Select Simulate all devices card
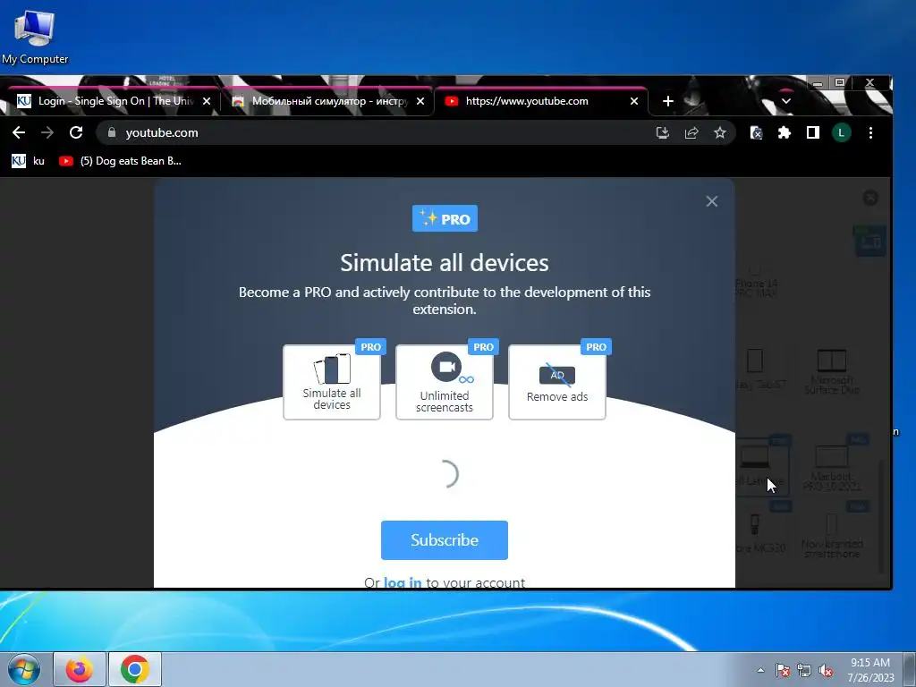The height and width of the screenshot is (687, 916). click(332, 382)
